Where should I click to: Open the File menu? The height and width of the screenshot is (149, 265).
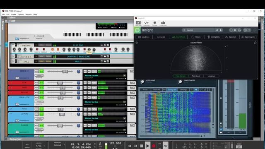coord(3,14)
